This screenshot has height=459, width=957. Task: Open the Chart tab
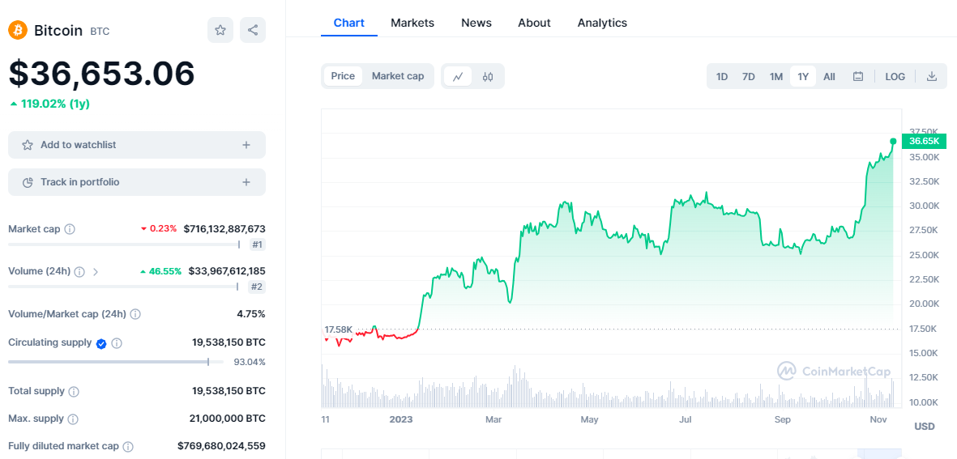(x=349, y=23)
